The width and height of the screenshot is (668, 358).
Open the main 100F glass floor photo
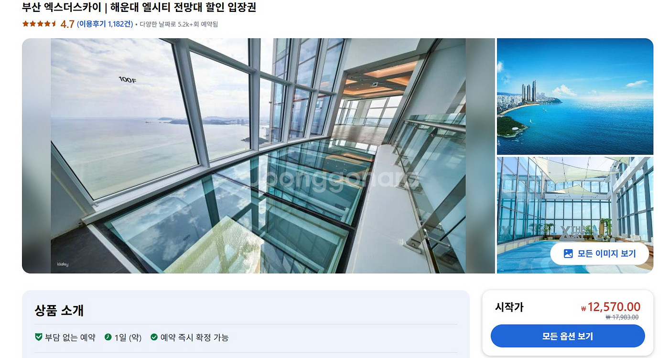pyautogui.click(x=258, y=156)
